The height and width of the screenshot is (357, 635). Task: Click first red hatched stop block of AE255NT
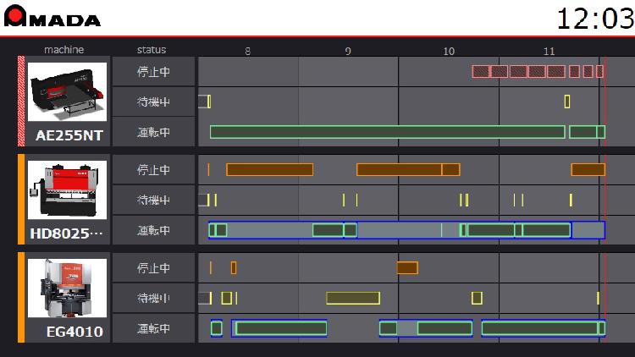coord(481,72)
